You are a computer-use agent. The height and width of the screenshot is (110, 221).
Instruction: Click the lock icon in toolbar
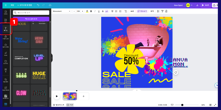pyautogui.click(x=166, y=11)
